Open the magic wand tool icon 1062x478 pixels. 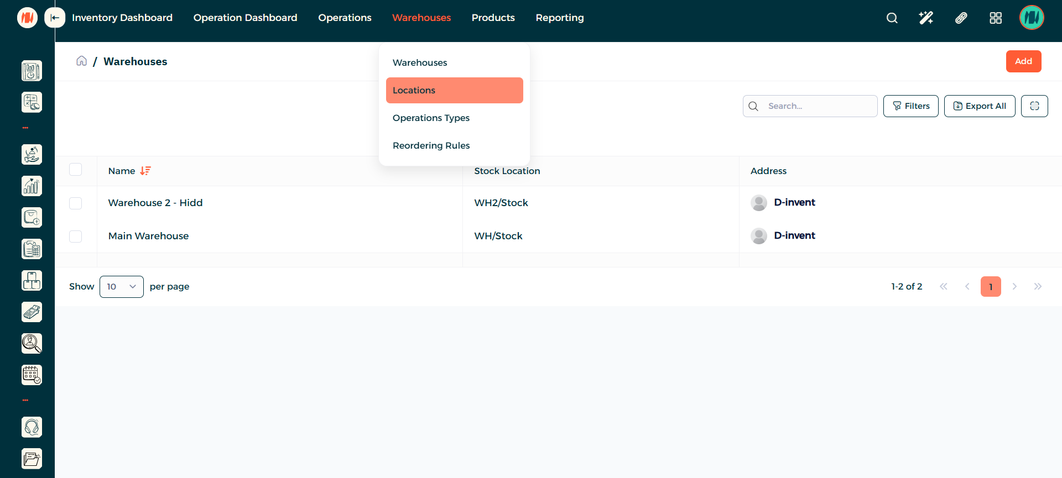tap(926, 18)
